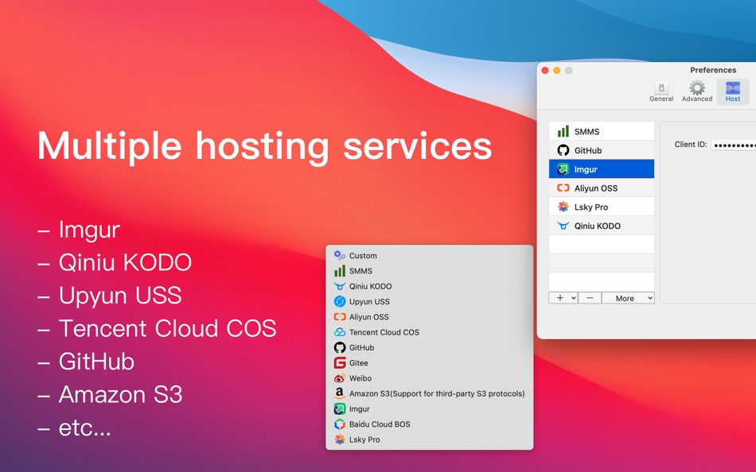Choose GitHub from the host popup menu
Image resolution: width=756 pixels, height=472 pixels.
[429, 348]
